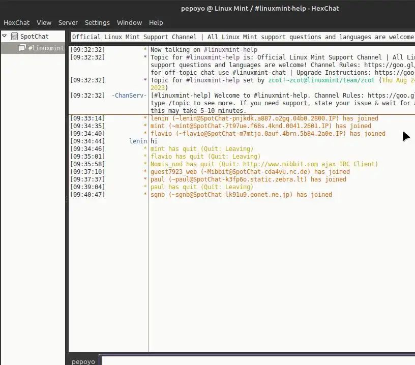Viewport: 415px width, 365px height.
Task: Open the Window menu
Action: [129, 23]
